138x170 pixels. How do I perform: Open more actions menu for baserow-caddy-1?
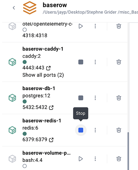(x=95, y=62)
